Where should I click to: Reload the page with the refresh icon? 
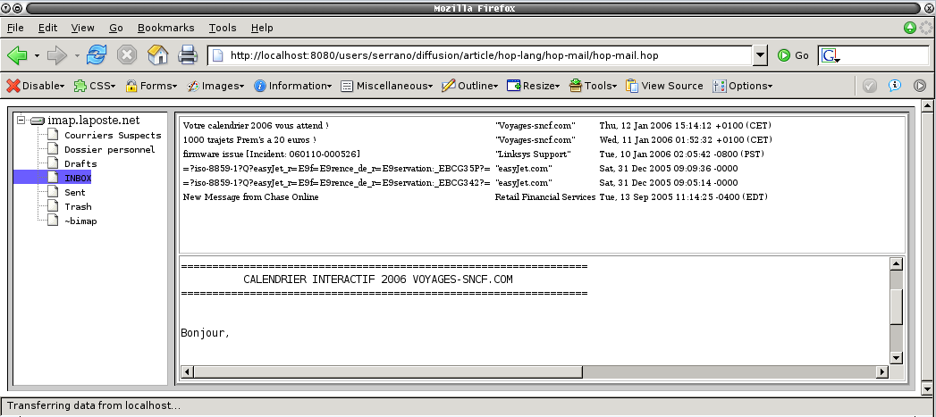tap(97, 54)
